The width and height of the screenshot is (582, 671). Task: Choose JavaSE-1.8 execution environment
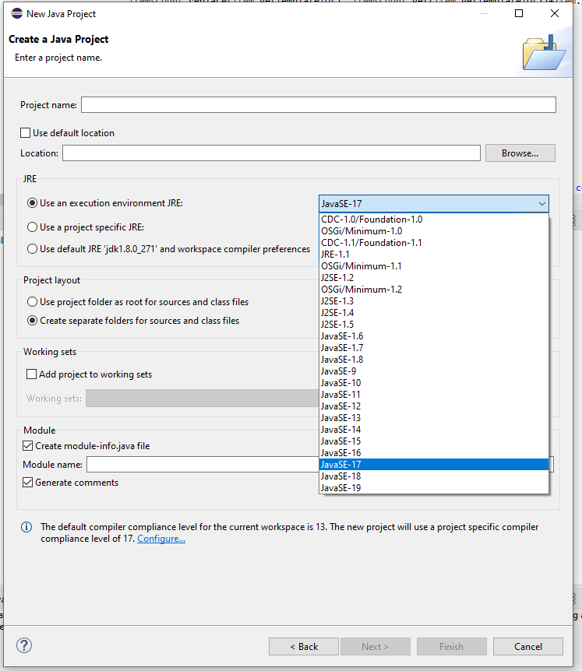342,360
